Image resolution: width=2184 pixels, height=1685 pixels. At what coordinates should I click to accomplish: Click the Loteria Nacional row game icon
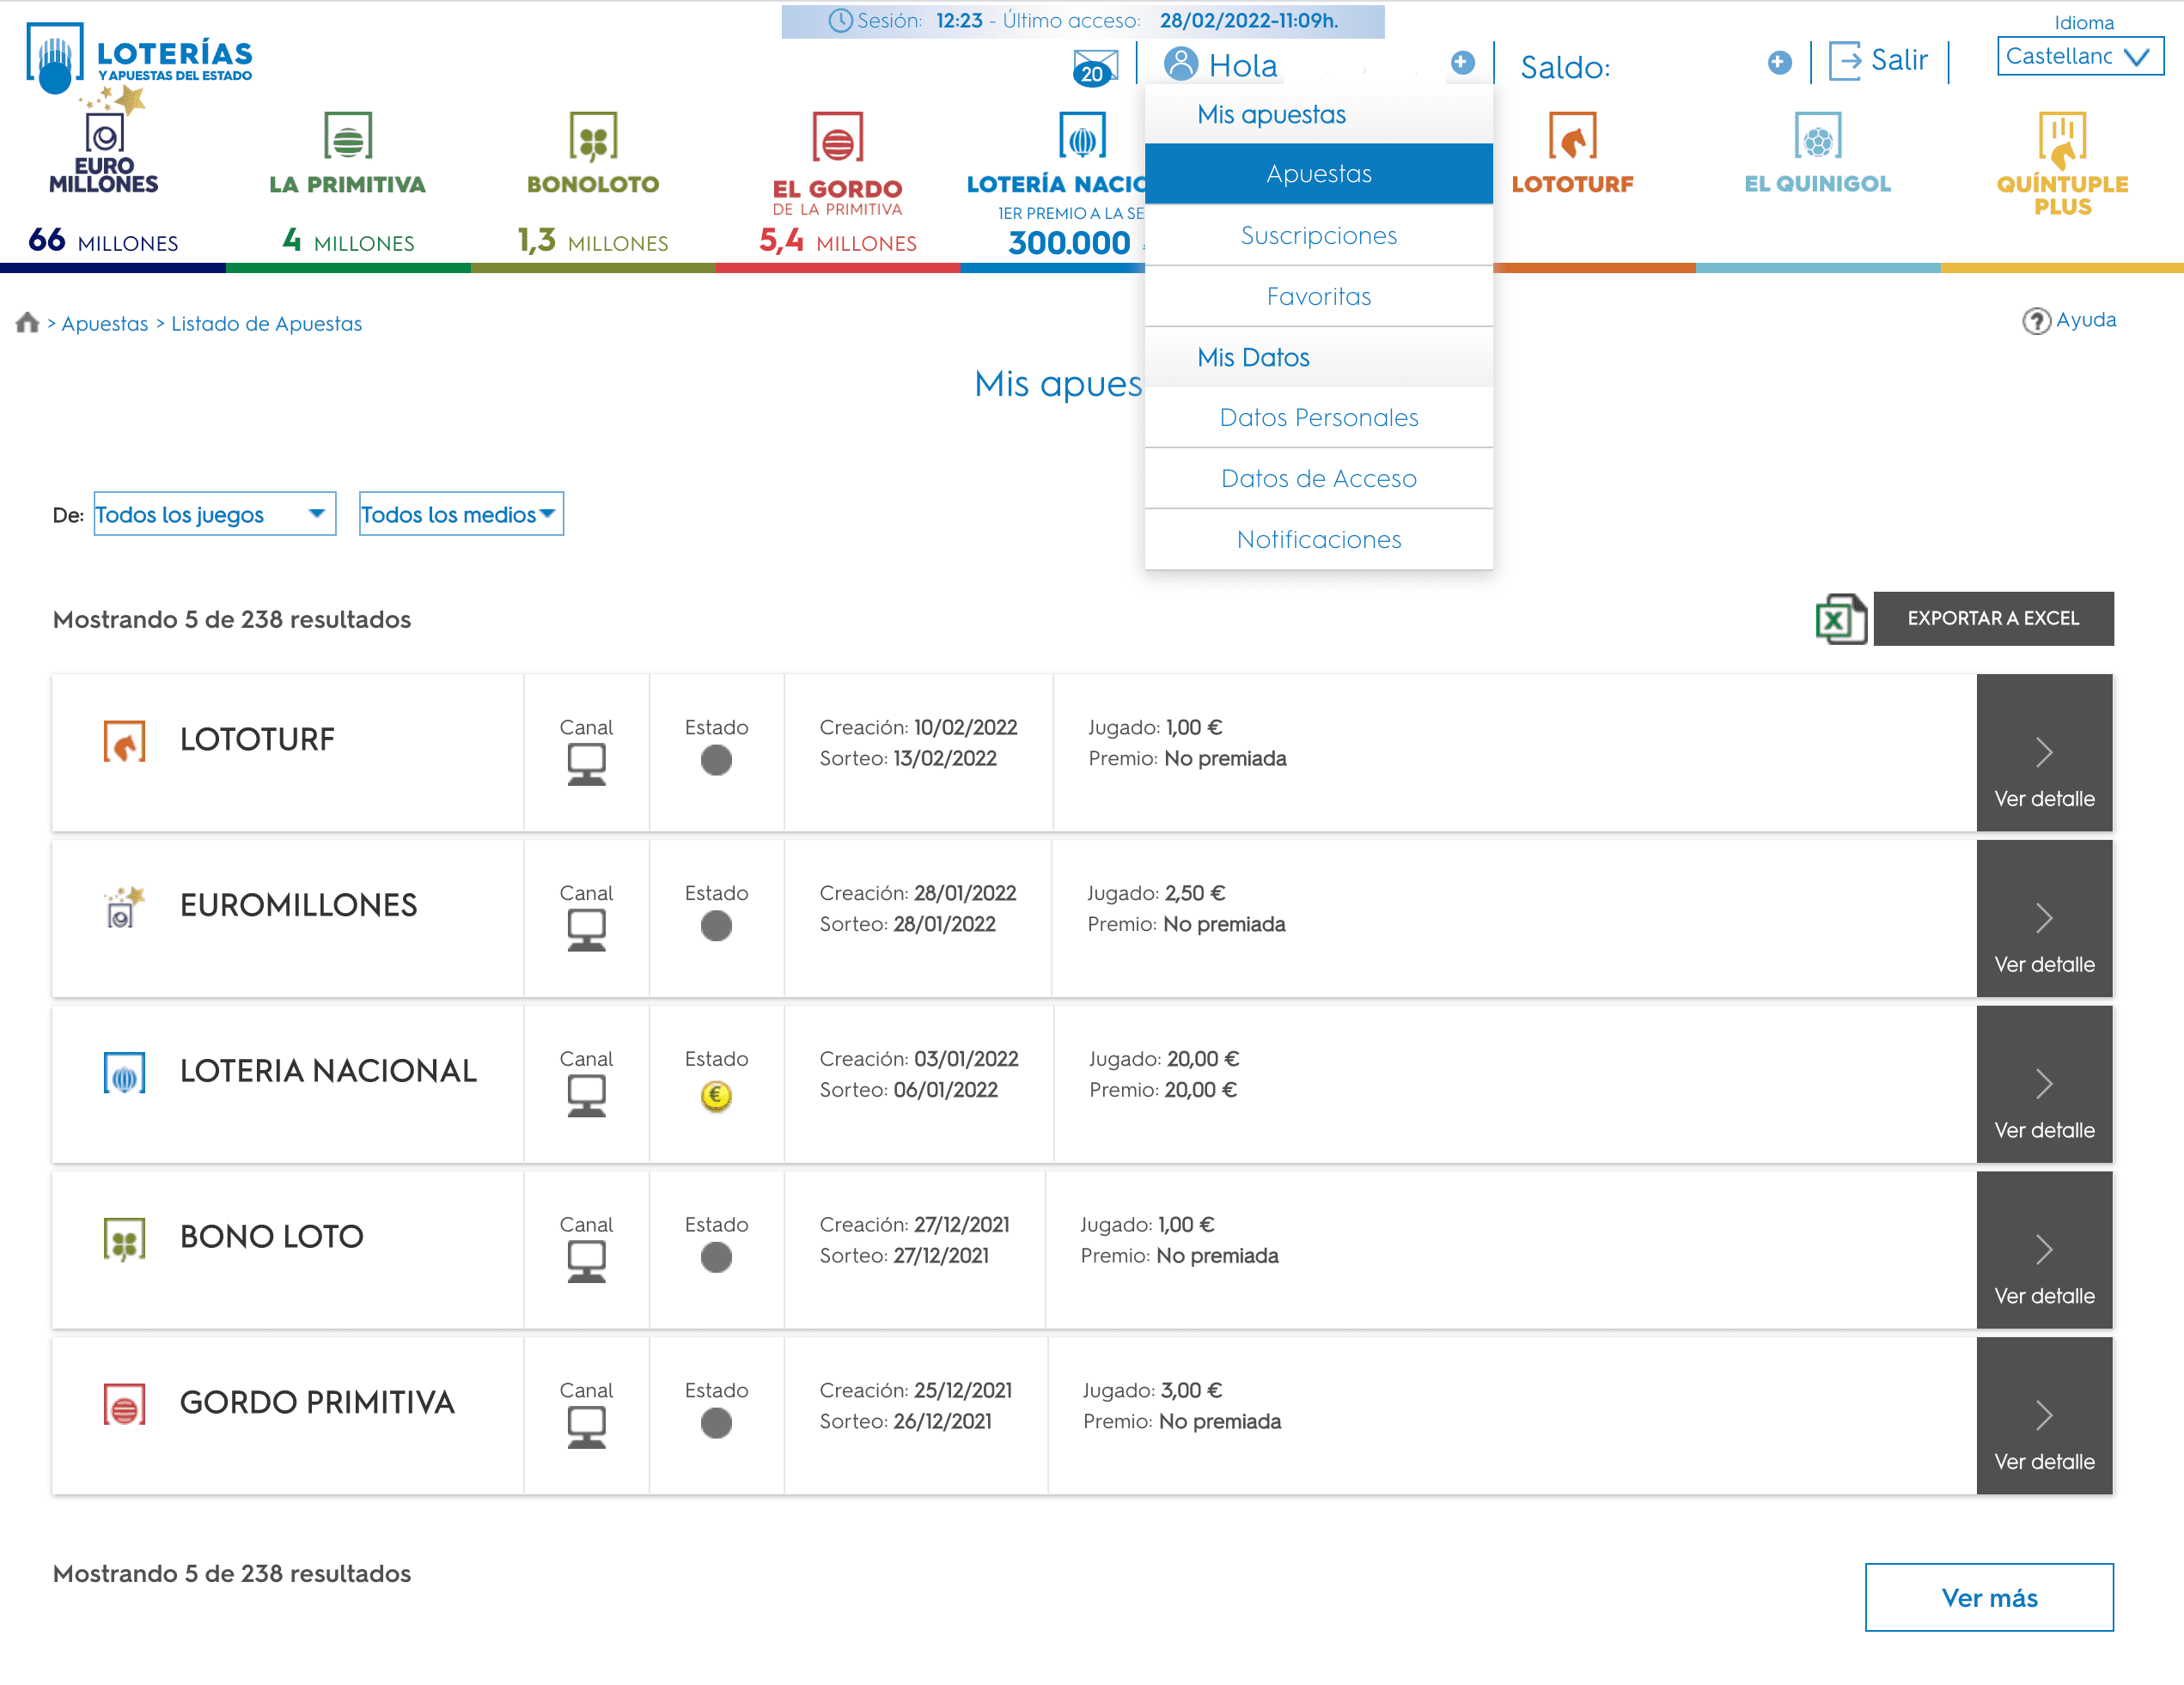(x=124, y=1073)
